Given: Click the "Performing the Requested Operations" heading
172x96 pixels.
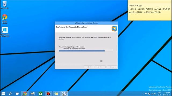Looking at the screenshot, I should [x=72, y=27].
